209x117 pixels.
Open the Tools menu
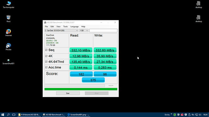65,27
